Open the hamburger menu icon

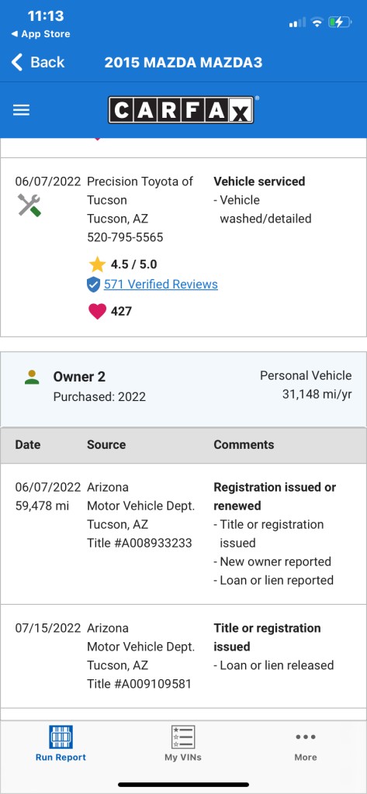click(21, 110)
